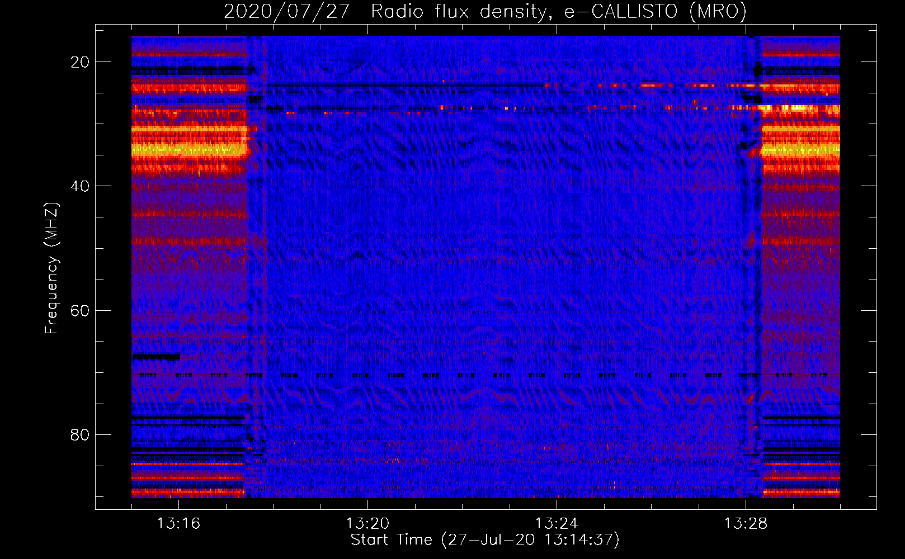Click the '20' frequency tick label
This screenshot has width=905, height=559.
pyautogui.click(x=80, y=62)
